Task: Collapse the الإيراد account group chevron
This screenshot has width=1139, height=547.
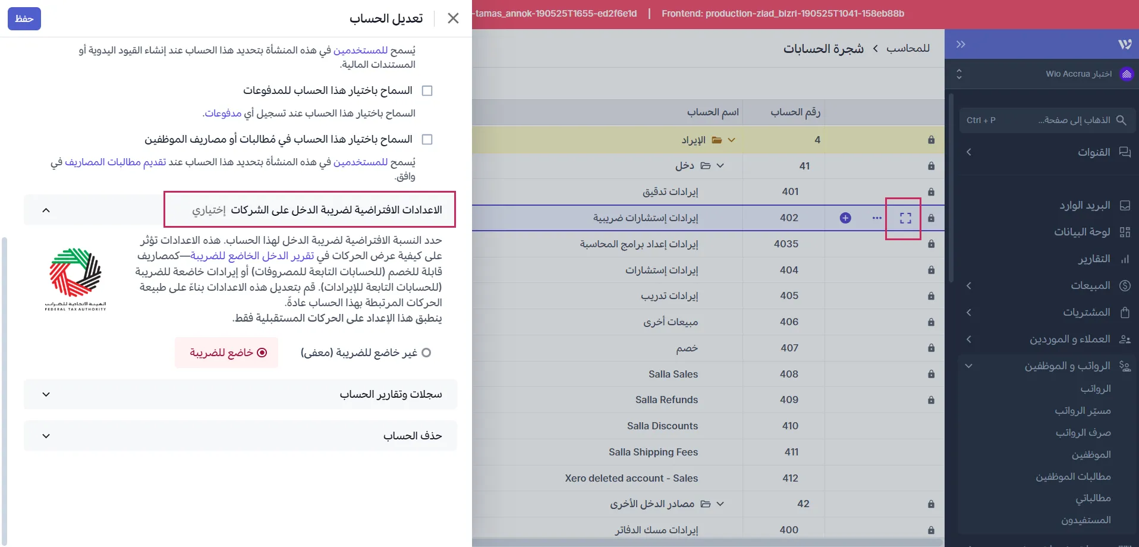Action: point(732,140)
